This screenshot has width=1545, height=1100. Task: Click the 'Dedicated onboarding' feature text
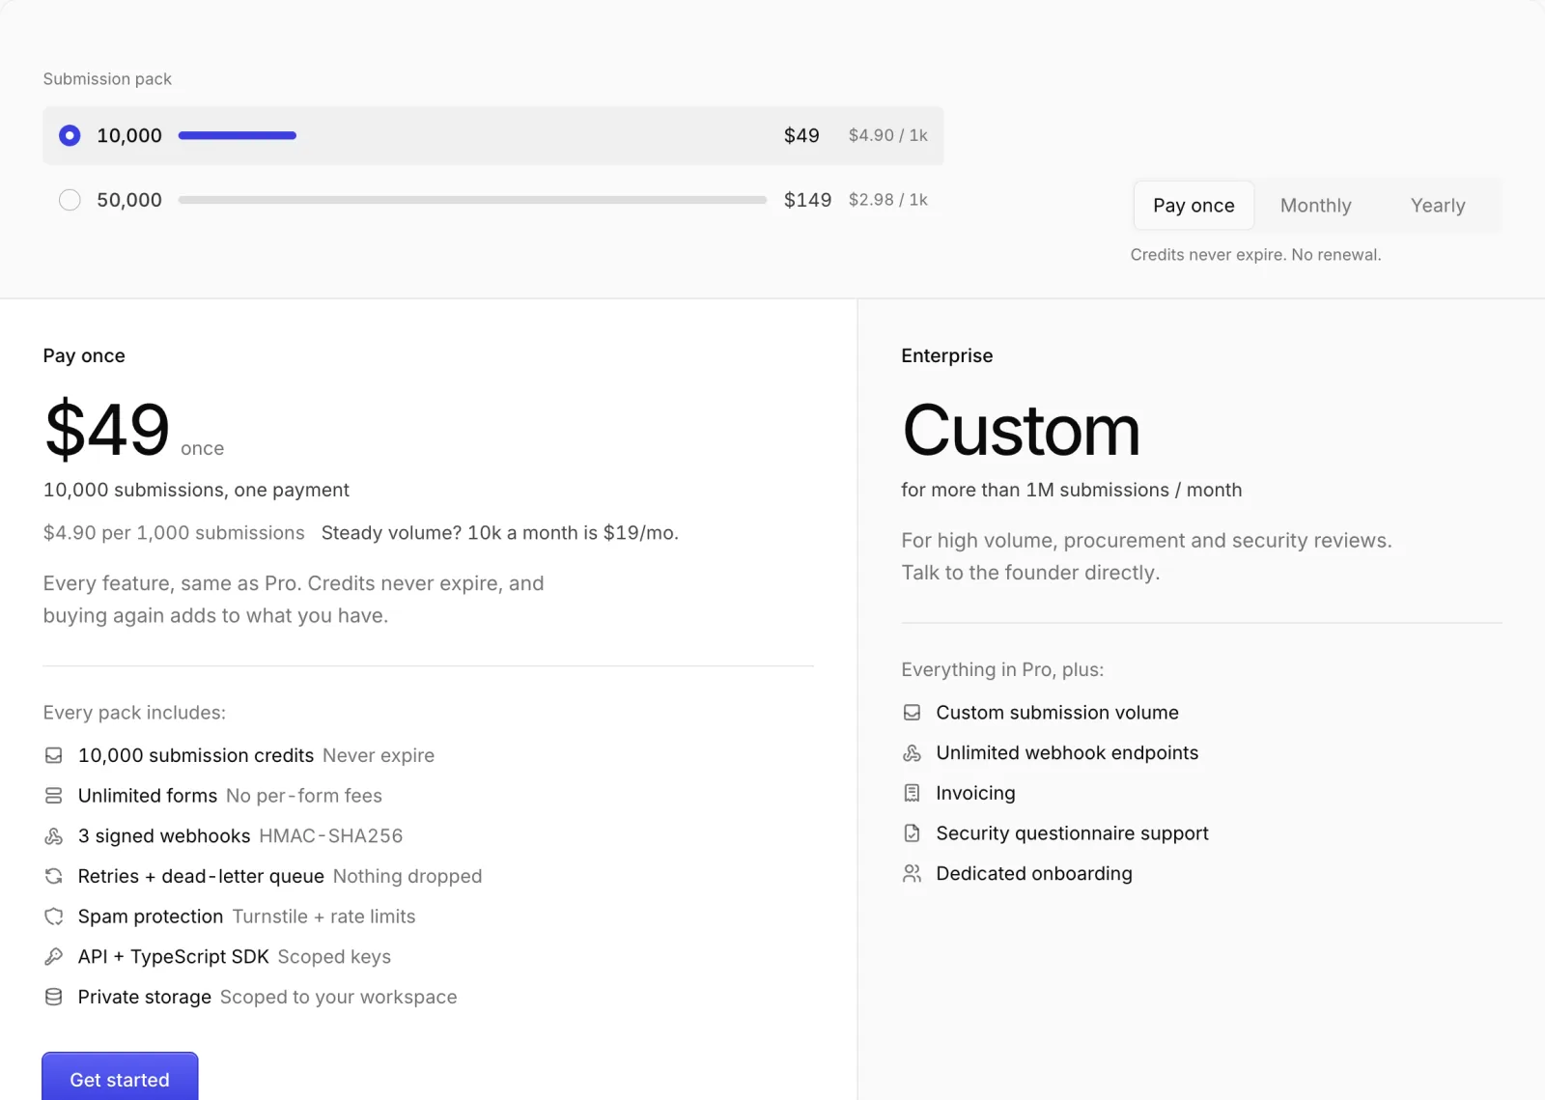pos(1034,874)
